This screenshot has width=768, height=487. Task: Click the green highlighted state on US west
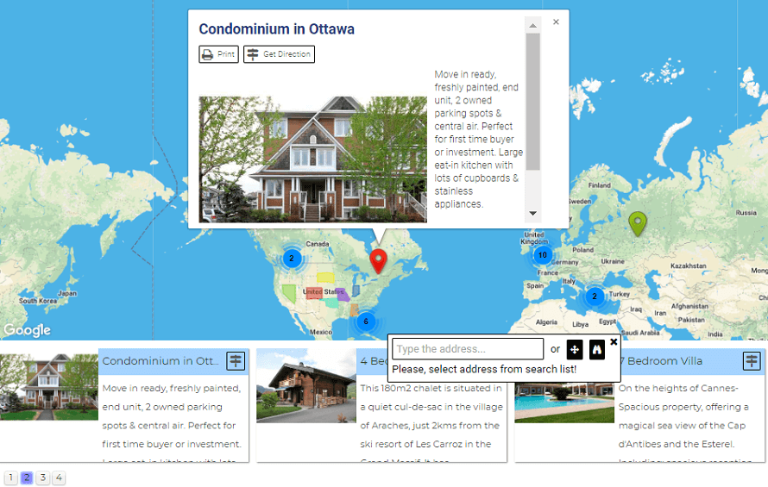(289, 294)
